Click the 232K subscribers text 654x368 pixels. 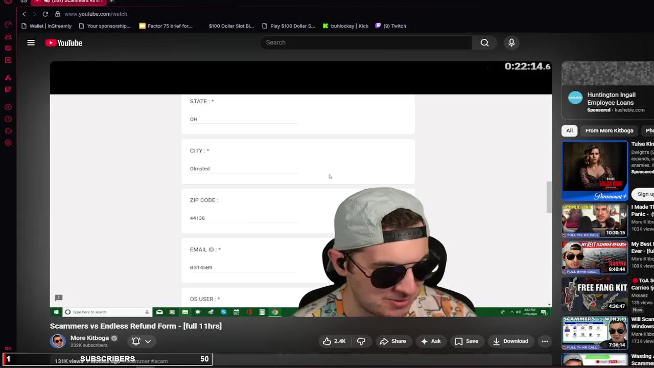point(89,346)
